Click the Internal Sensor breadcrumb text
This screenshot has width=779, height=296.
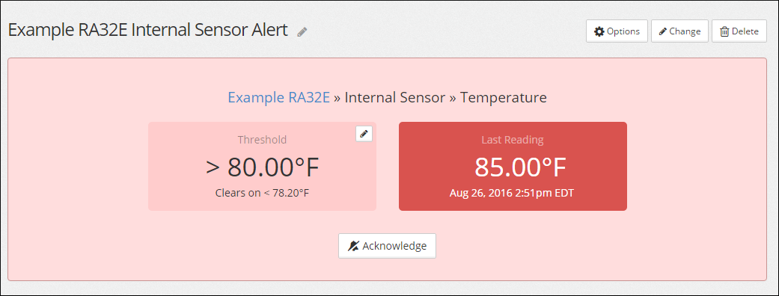click(395, 97)
